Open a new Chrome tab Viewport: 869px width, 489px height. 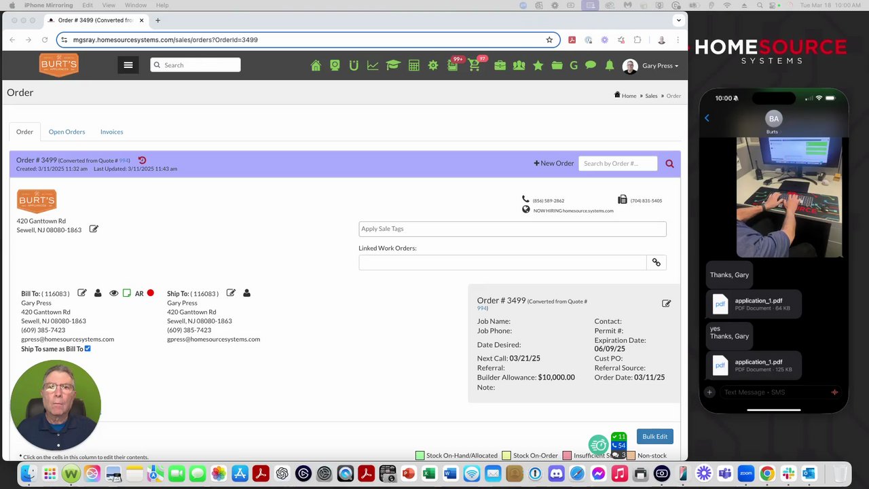click(158, 20)
